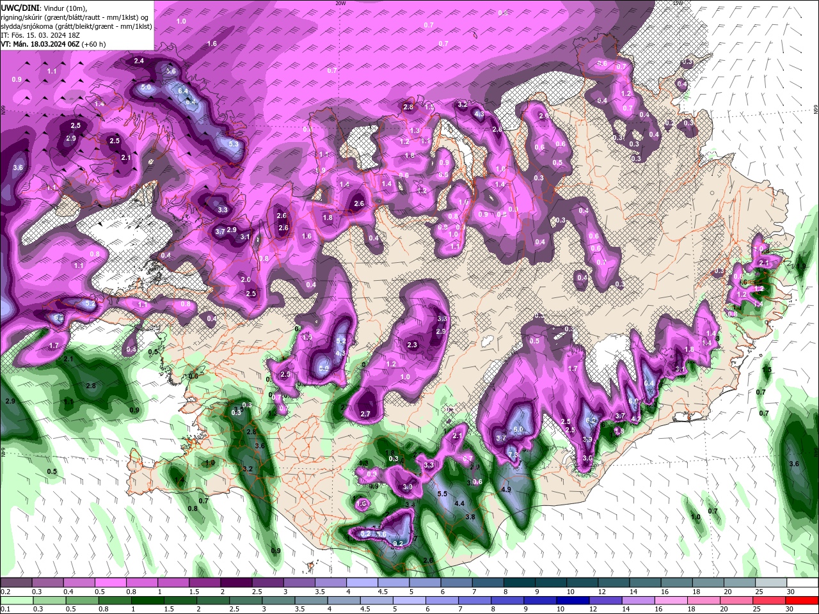Click the 4.9 precipitation value on the map

(506, 489)
